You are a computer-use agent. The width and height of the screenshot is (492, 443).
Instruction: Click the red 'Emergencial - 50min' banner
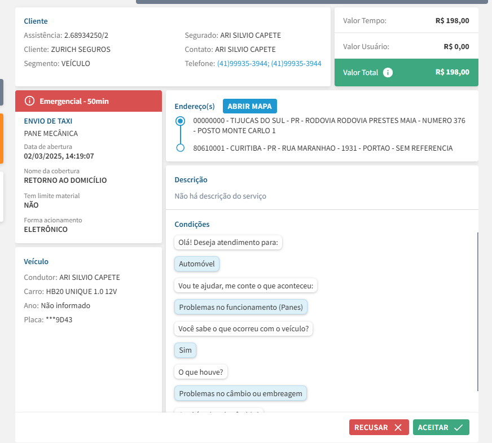coord(89,101)
